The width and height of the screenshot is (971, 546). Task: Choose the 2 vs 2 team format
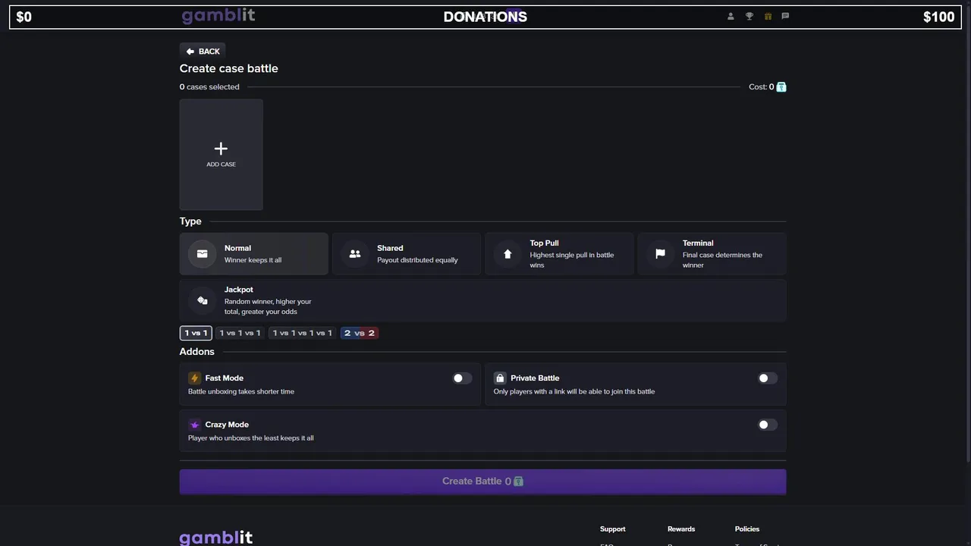click(x=359, y=333)
